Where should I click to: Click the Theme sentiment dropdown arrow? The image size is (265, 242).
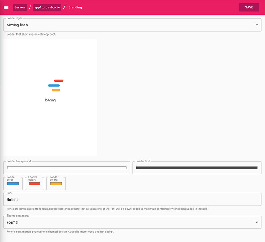(x=257, y=222)
